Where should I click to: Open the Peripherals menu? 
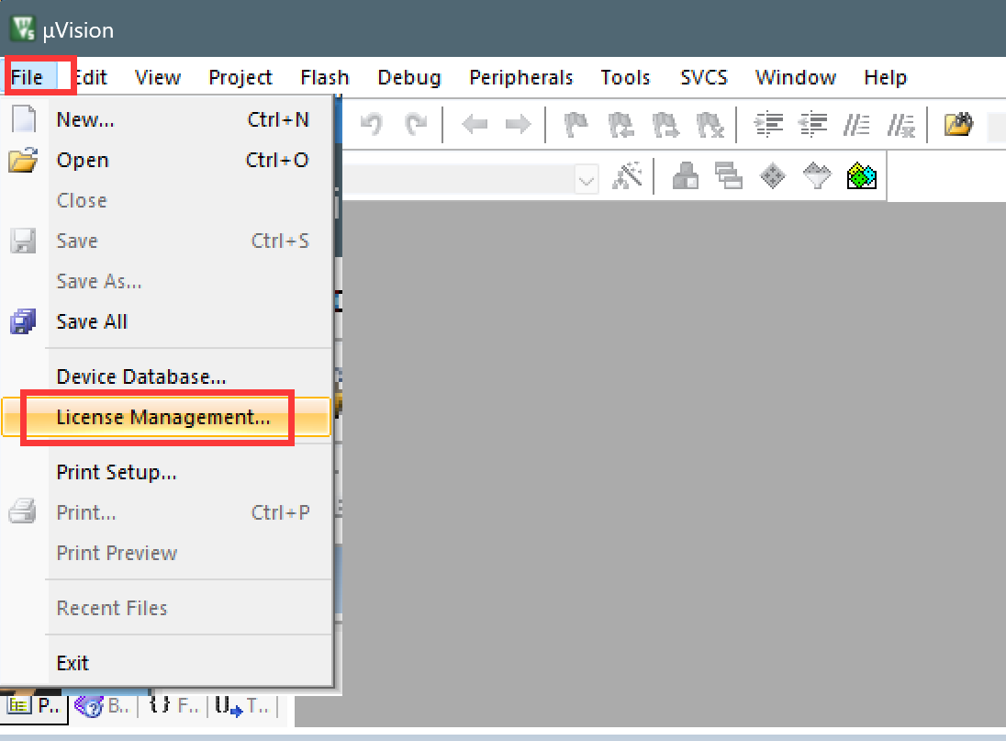[x=521, y=78]
